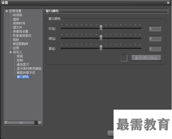Close the 设置 dialog
This screenshot has width=172, height=139.
(168, 3)
